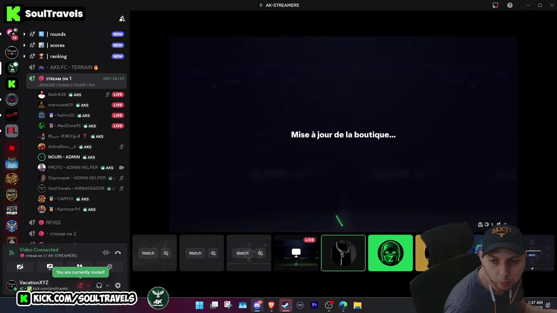557x313 pixels.
Task: Click the LIVE badge next to Badrik28
Action: click(x=117, y=94)
